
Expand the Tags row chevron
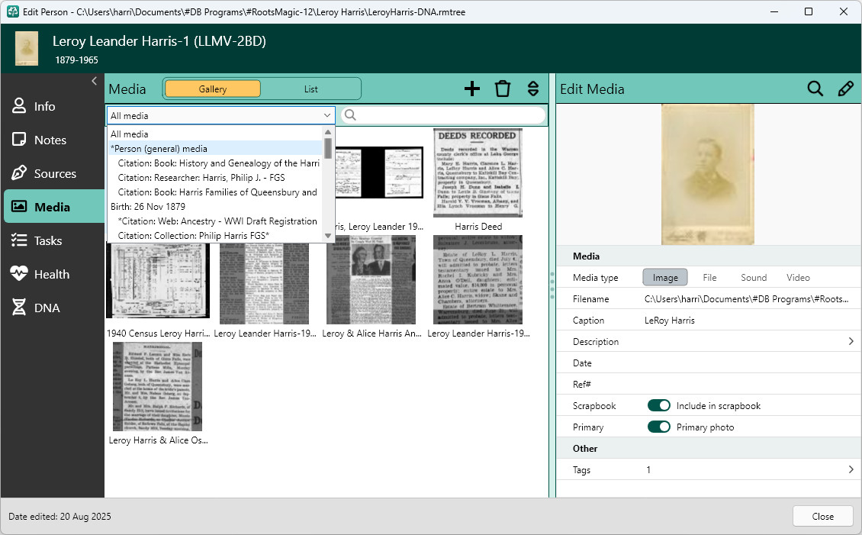tap(851, 469)
